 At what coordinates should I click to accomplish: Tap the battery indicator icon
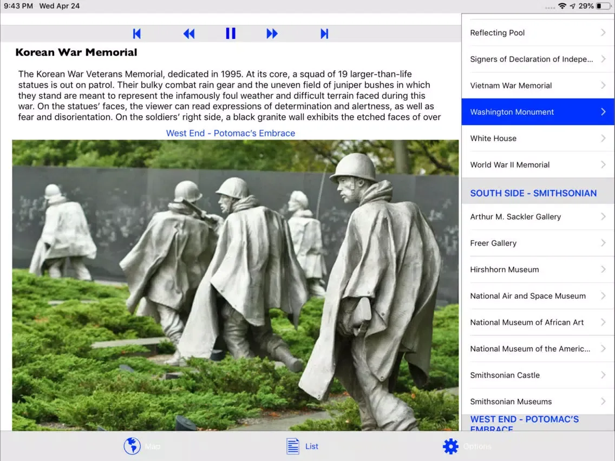click(604, 6)
